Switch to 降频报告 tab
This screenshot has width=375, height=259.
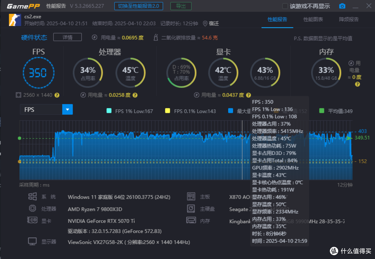click(x=349, y=19)
